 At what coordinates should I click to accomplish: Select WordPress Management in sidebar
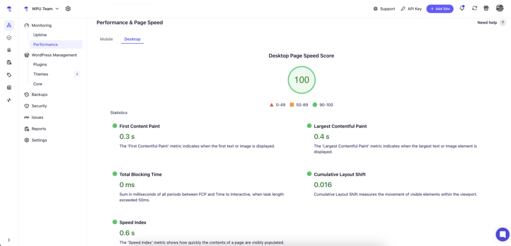pos(50,55)
